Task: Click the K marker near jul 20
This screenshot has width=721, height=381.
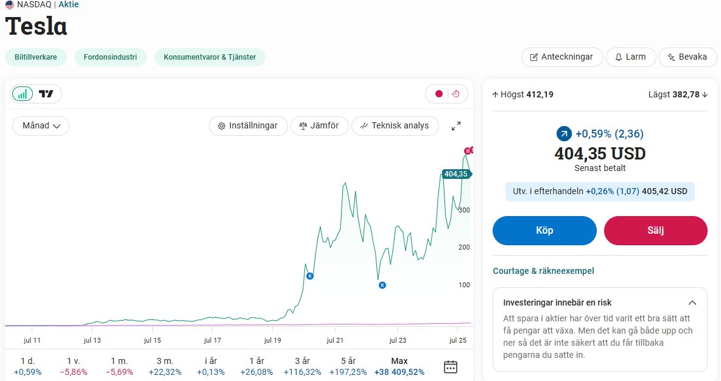Action: 310,276
